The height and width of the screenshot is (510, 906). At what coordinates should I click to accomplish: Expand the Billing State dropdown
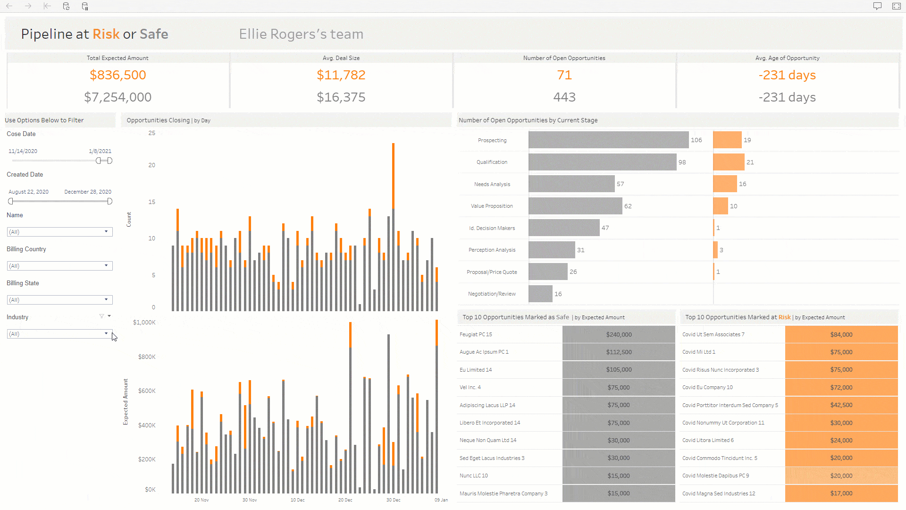106,299
